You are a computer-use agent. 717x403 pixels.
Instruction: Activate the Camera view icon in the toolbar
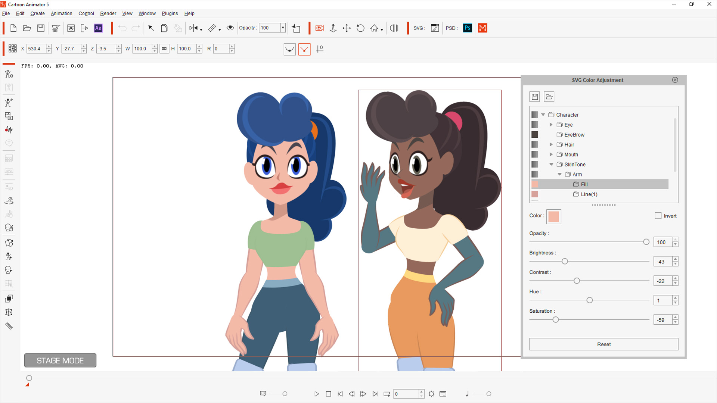click(319, 28)
